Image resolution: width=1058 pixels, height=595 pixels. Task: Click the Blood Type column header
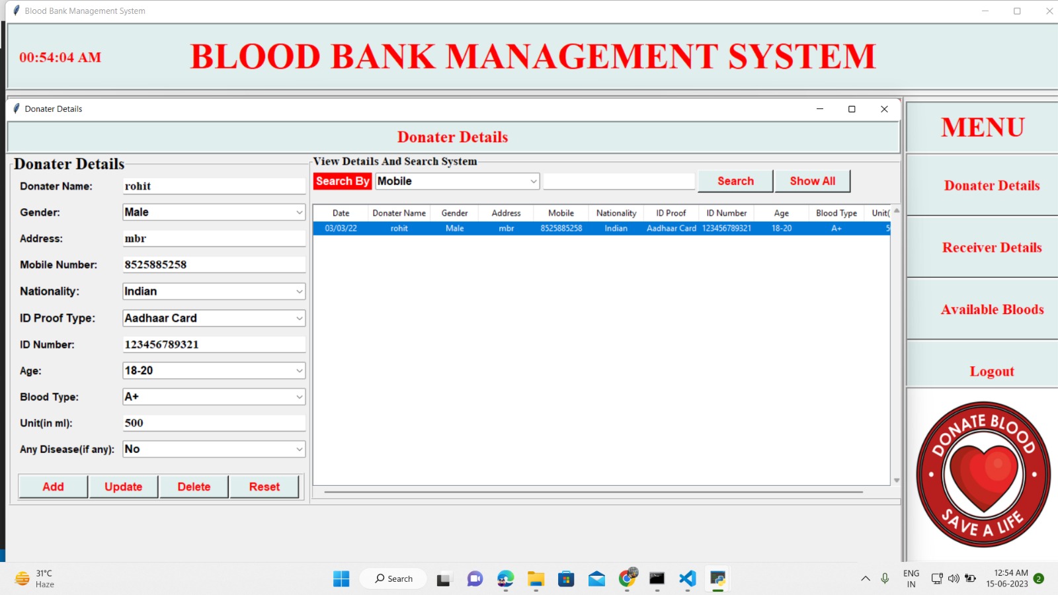pos(836,213)
